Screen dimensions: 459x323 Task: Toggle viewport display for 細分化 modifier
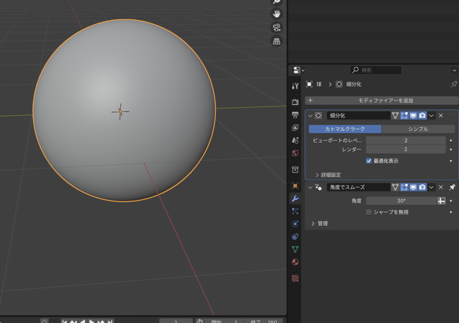pyautogui.click(x=413, y=115)
